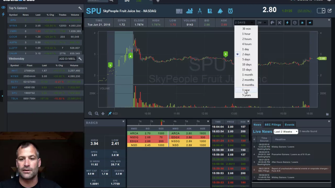
Task: Switch to the Events tab
Action: (x=289, y=125)
